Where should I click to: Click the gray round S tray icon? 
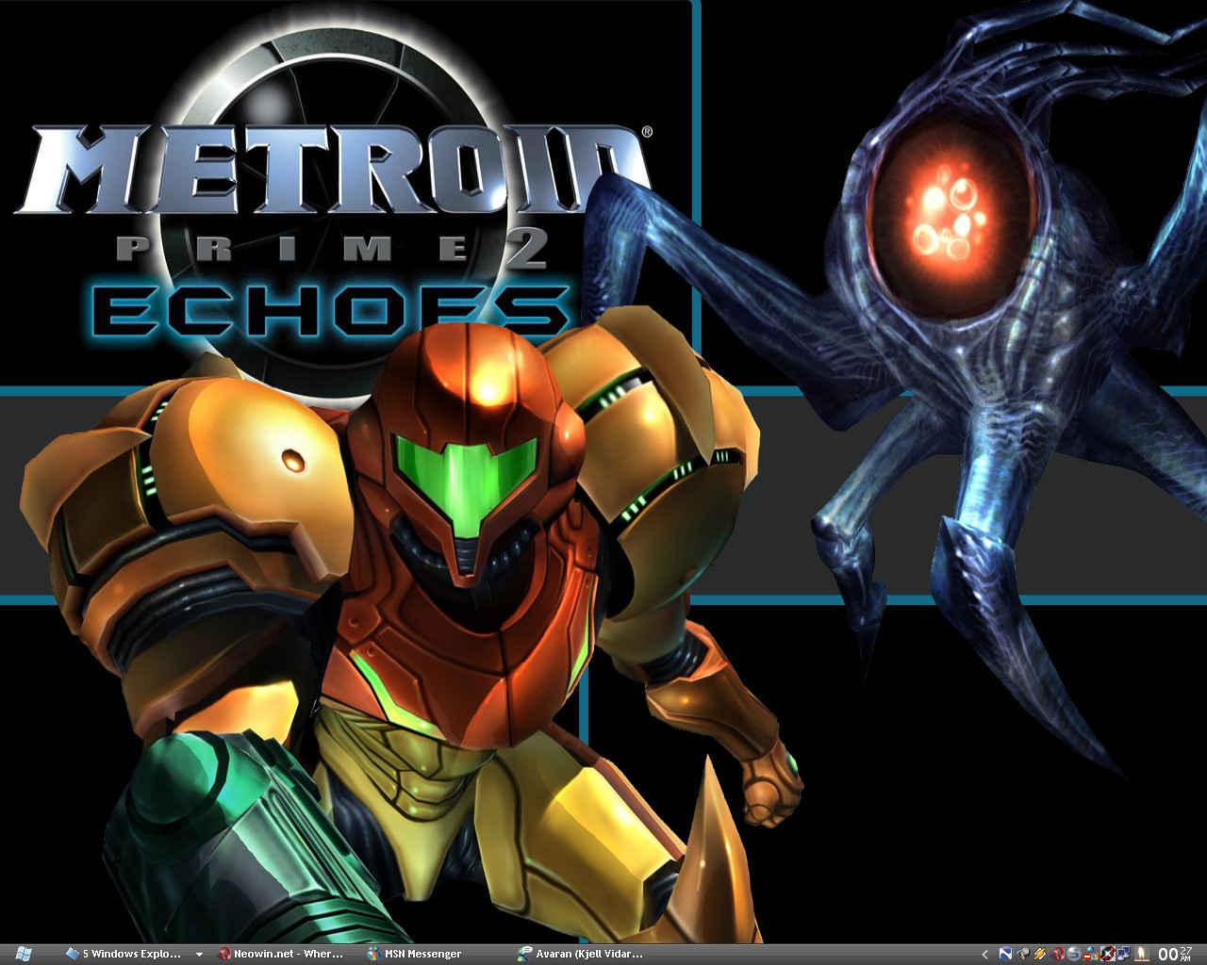pyautogui.click(x=1074, y=954)
